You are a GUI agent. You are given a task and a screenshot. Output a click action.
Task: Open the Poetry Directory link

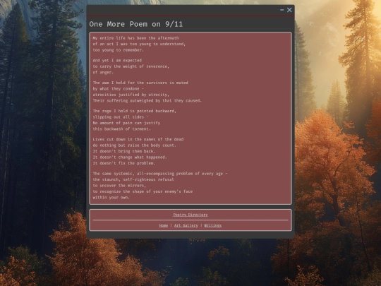[190, 215]
